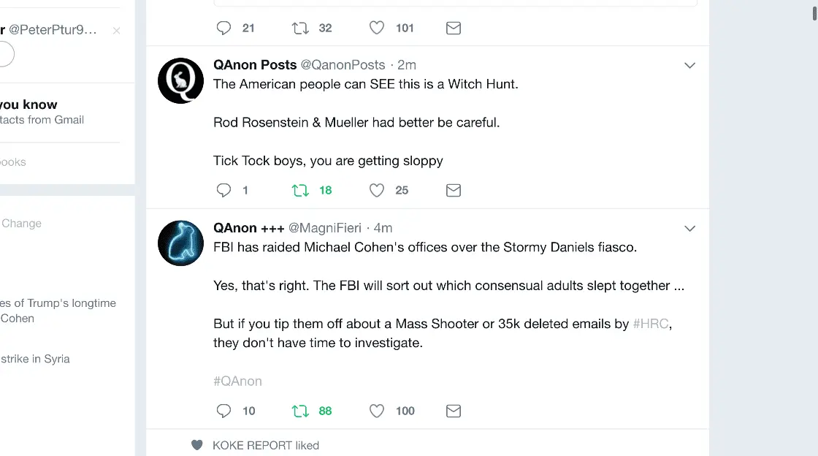Undo retweet on QAnon Posts tweet
The width and height of the screenshot is (818, 456).
pyautogui.click(x=300, y=191)
